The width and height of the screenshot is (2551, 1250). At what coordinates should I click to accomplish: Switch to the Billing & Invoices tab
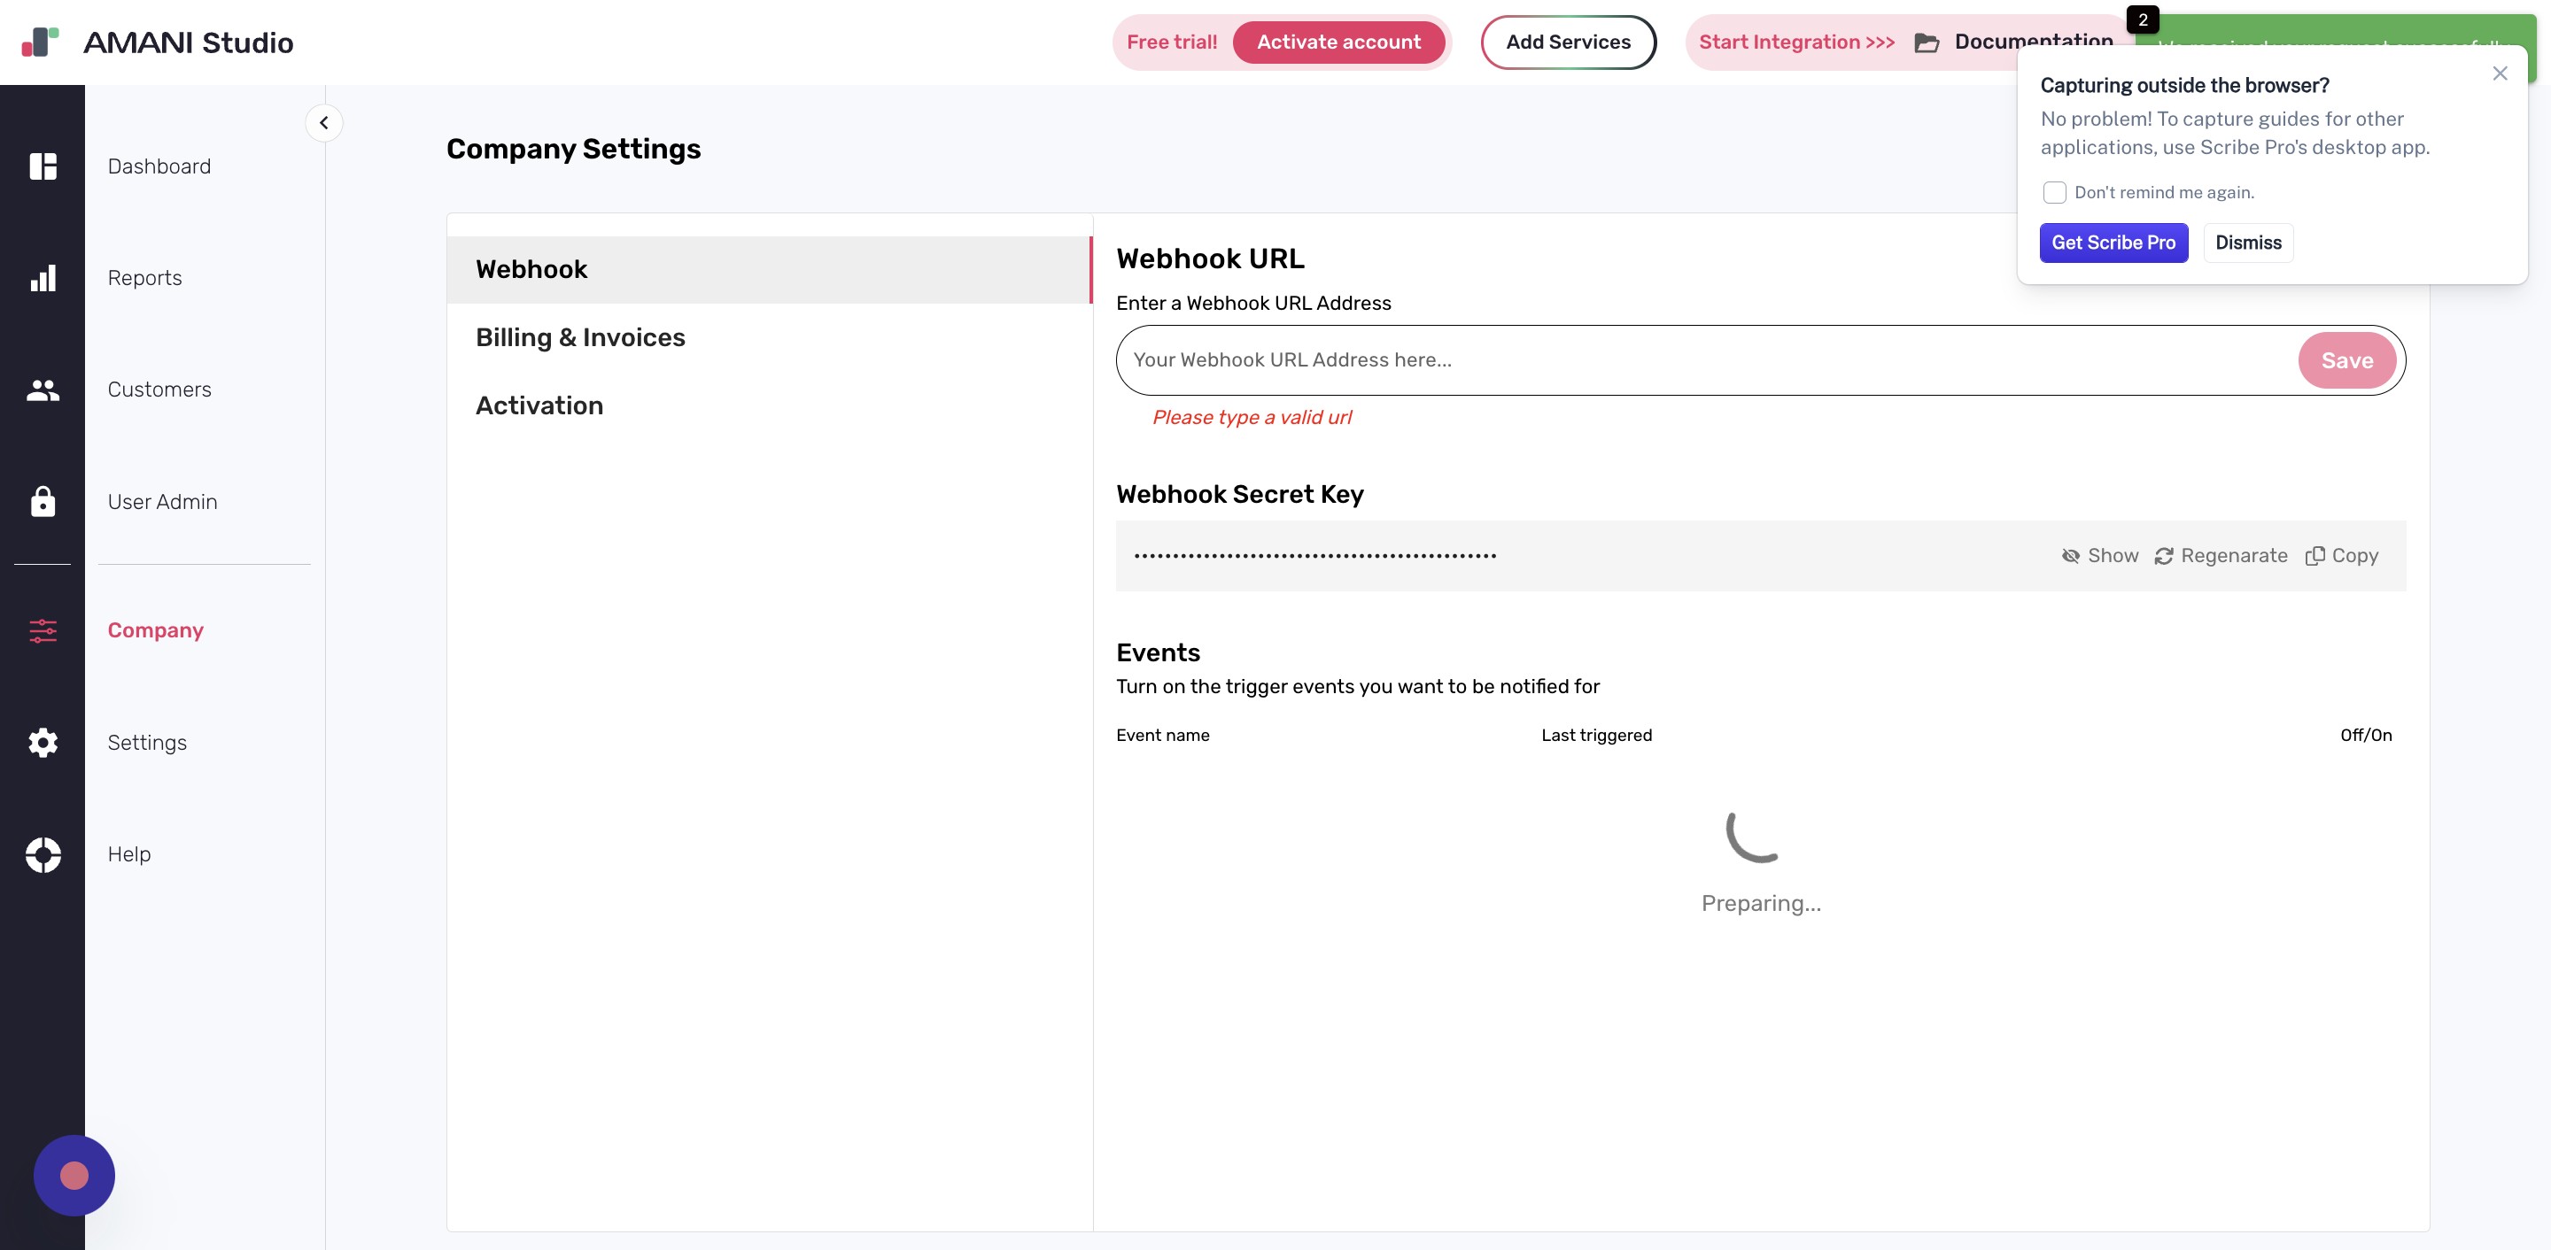click(x=580, y=337)
